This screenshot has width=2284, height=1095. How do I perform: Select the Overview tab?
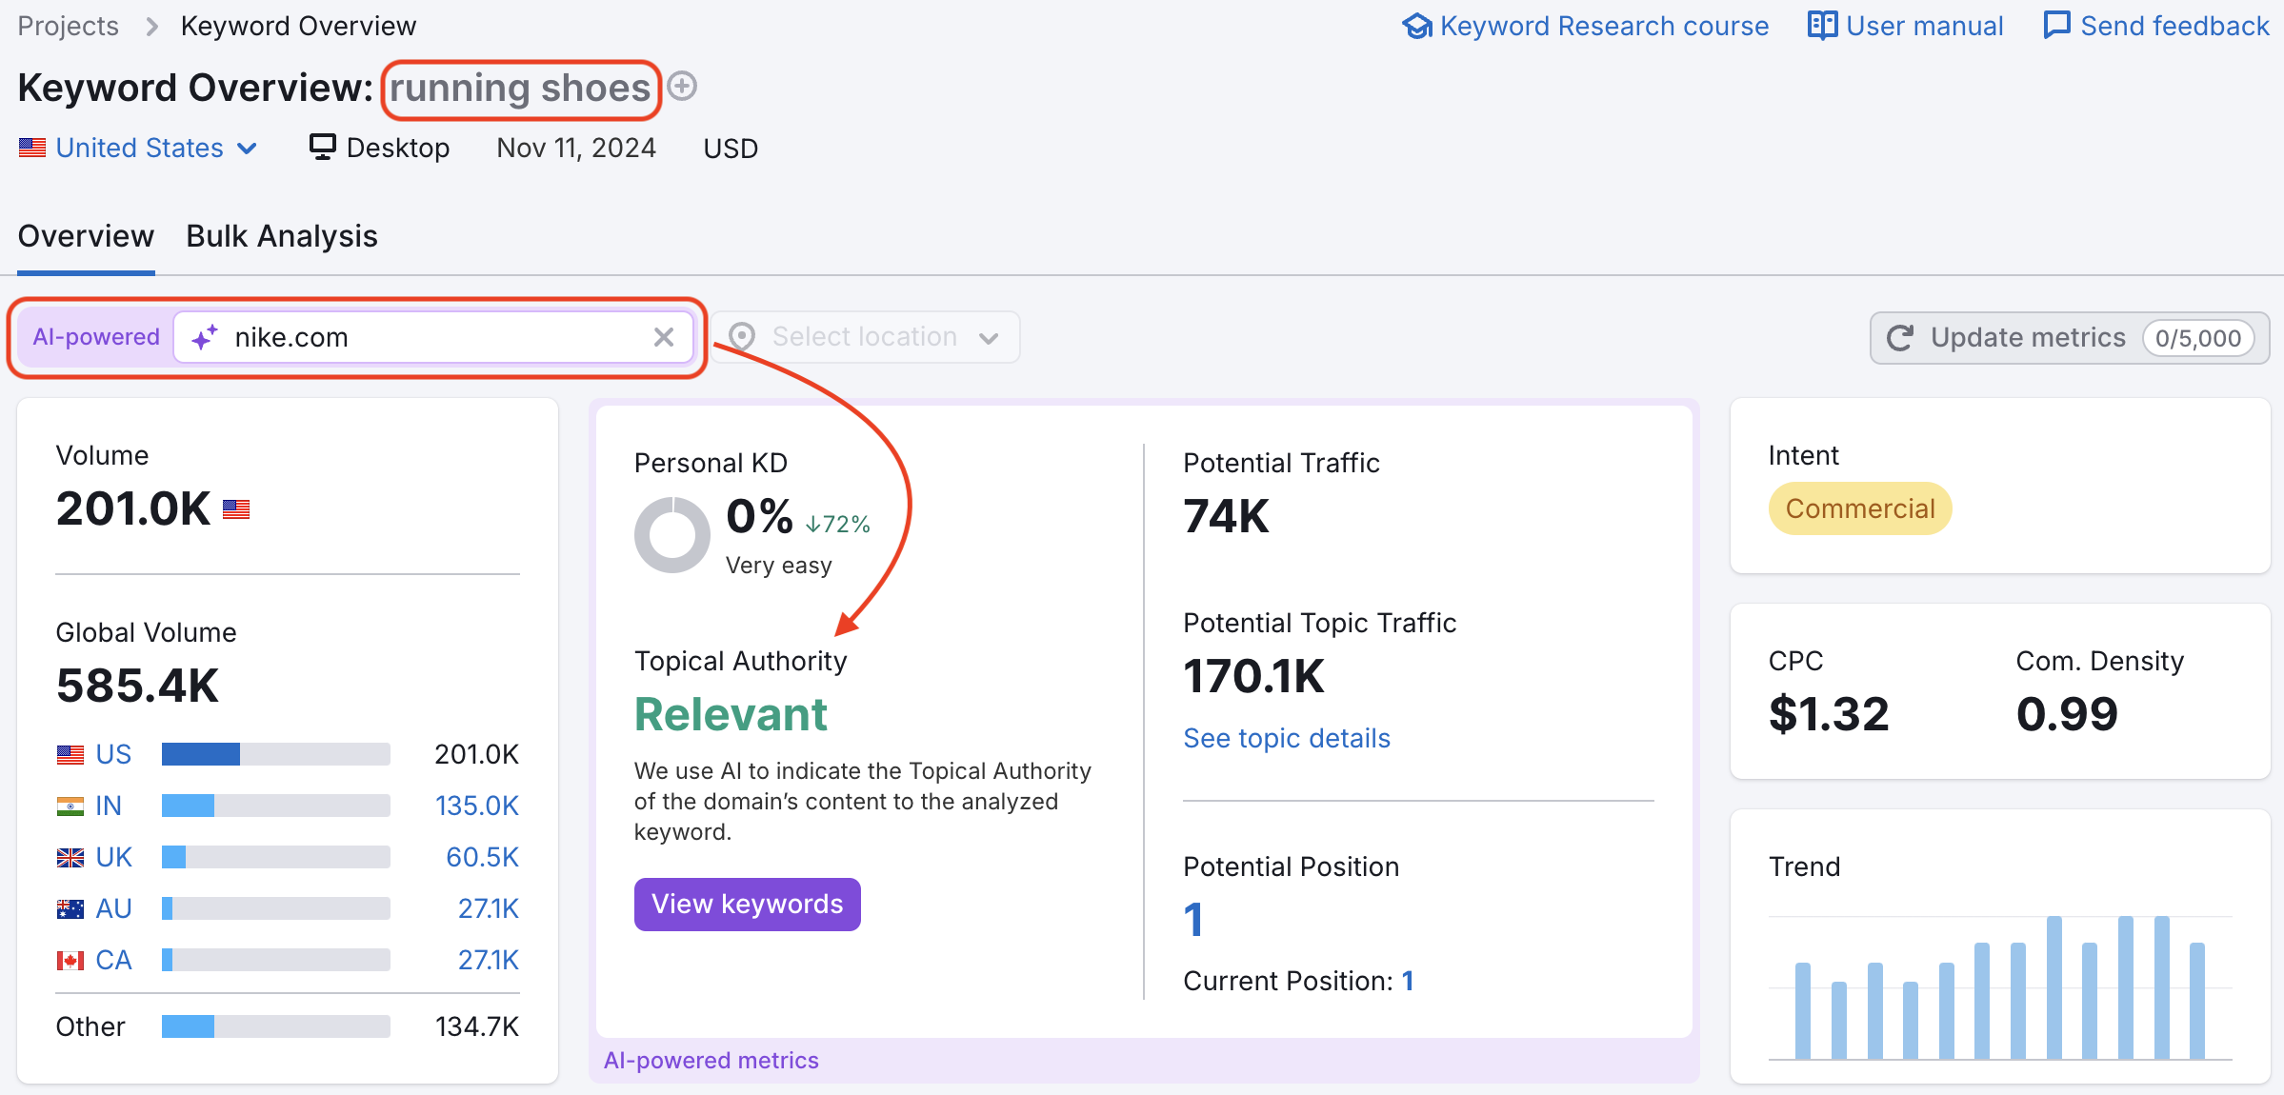click(x=85, y=235)
